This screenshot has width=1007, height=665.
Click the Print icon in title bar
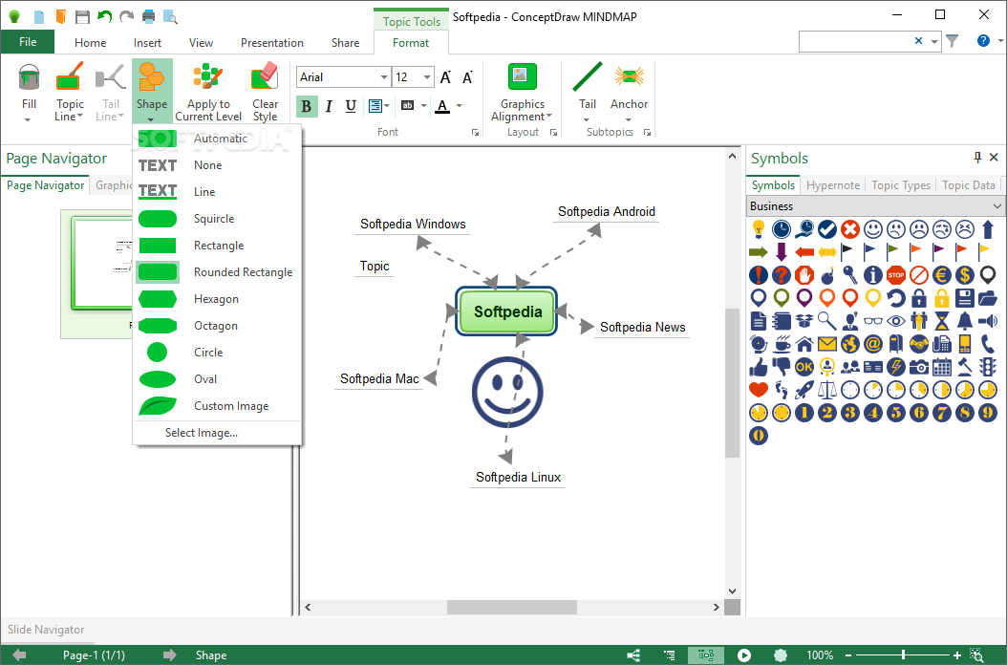click(x=148, y=16)
